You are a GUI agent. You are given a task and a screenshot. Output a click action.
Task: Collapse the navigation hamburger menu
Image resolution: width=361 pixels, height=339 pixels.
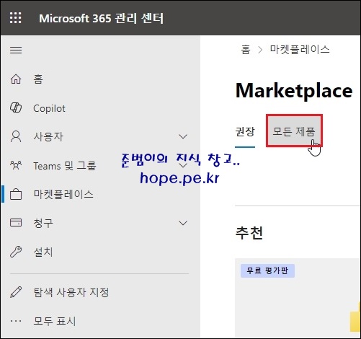tap(16, 50)
